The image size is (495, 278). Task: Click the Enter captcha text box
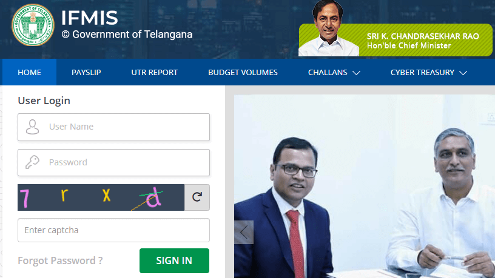click(113, 230)
